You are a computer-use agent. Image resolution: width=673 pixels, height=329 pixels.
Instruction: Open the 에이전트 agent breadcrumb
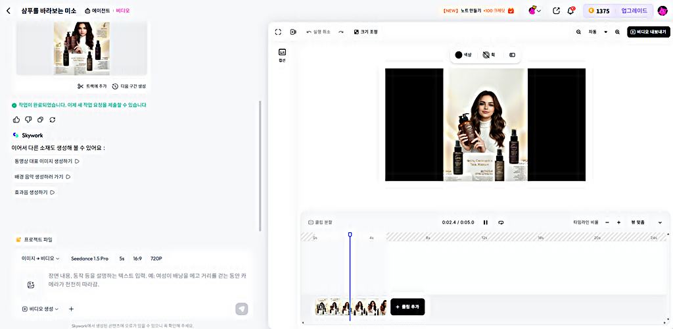tap(98, 11)
